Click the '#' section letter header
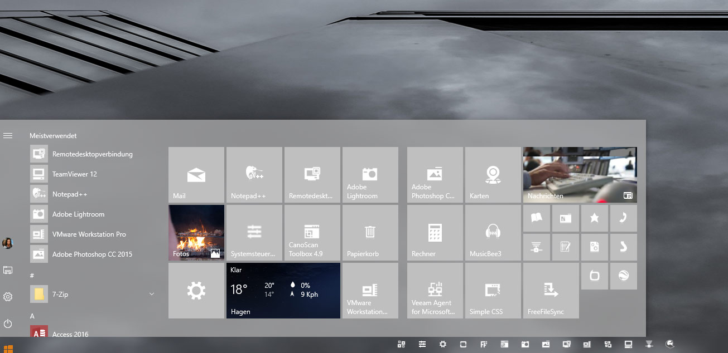 (x=32, y=275)
